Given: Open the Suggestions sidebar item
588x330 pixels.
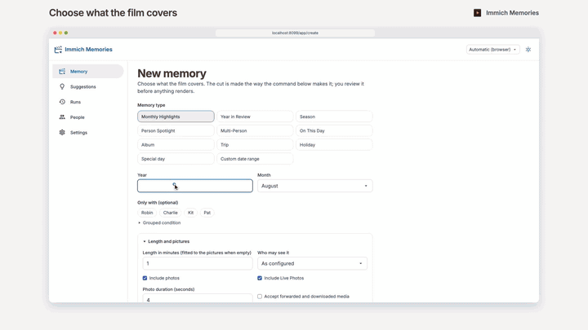Looking at the screenshot, I should [88, 86].
